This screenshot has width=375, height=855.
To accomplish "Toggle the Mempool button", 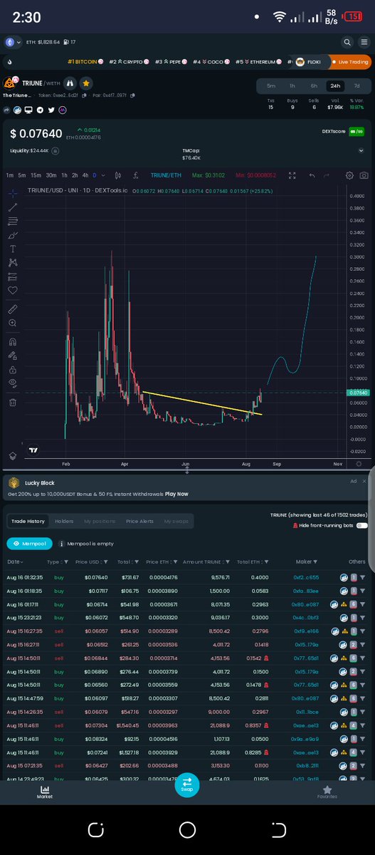I will [x=29, y=543].
